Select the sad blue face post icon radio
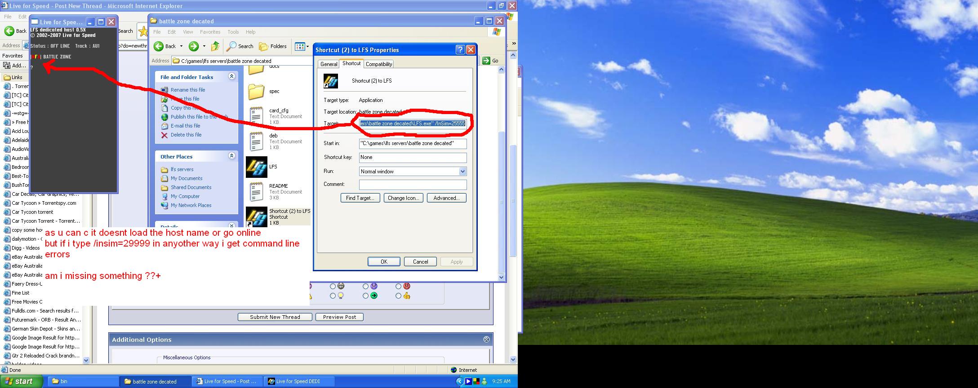This screenshot has width=978, height=388. [365, 287]
